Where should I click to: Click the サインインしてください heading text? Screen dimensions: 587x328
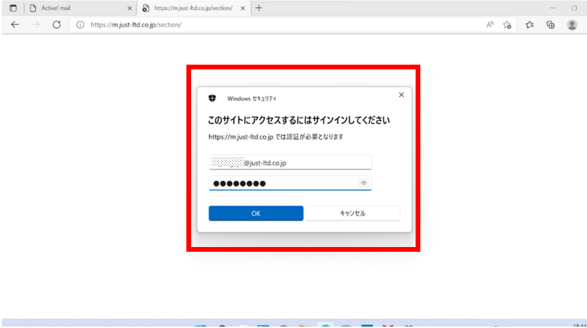(299, 120)
